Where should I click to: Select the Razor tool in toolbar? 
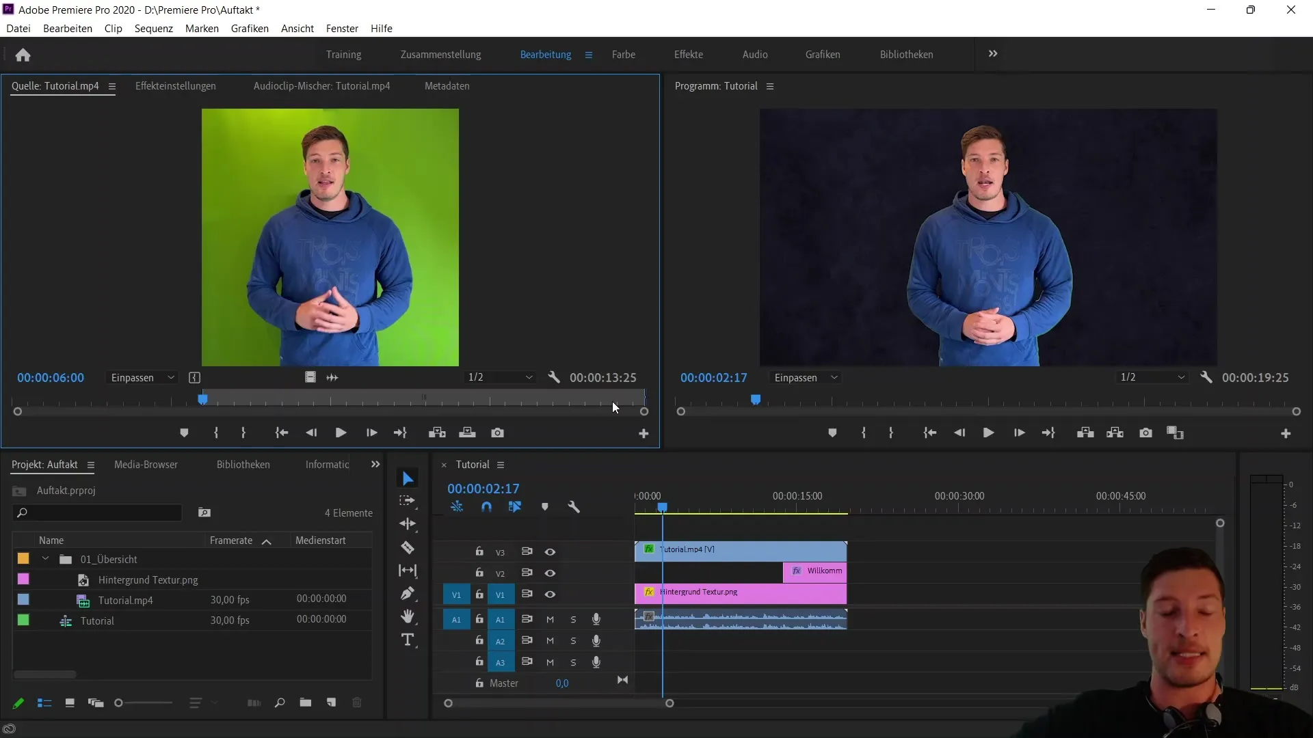point(408,547)
